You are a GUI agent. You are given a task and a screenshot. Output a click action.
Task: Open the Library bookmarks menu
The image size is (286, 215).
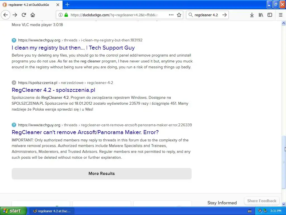tap(261, 15)
